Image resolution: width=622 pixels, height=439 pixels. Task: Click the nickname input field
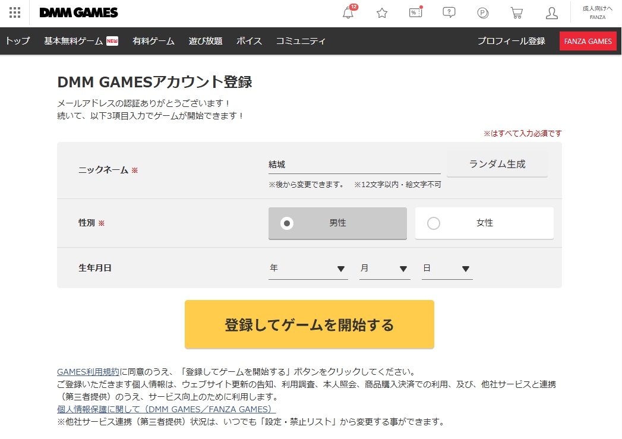(354, 164)
